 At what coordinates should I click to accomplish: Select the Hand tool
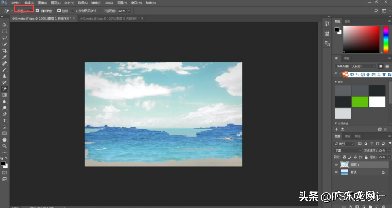(x=4, y=139)
